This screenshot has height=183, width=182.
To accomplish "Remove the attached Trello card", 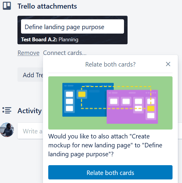I will (x=28, y=53).
